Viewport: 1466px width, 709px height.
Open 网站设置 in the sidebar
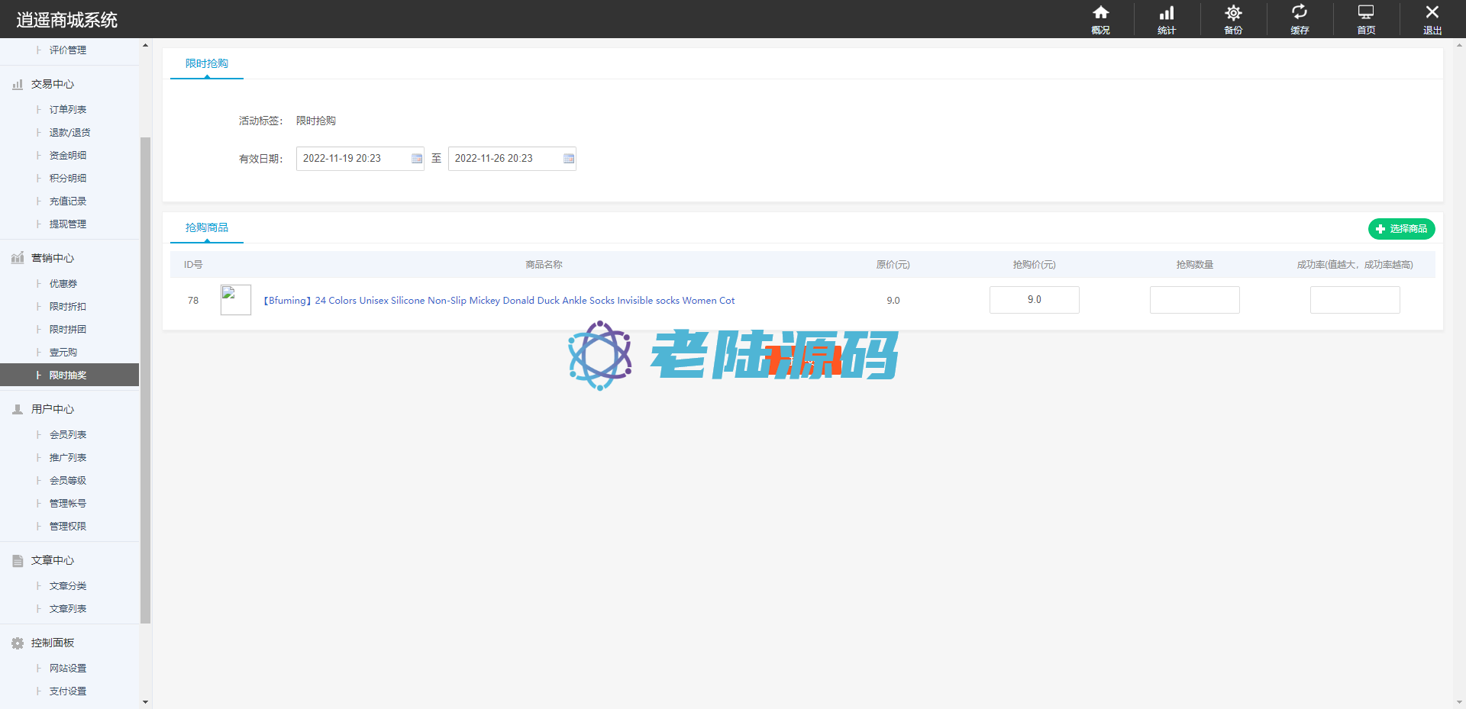[68, 669]
